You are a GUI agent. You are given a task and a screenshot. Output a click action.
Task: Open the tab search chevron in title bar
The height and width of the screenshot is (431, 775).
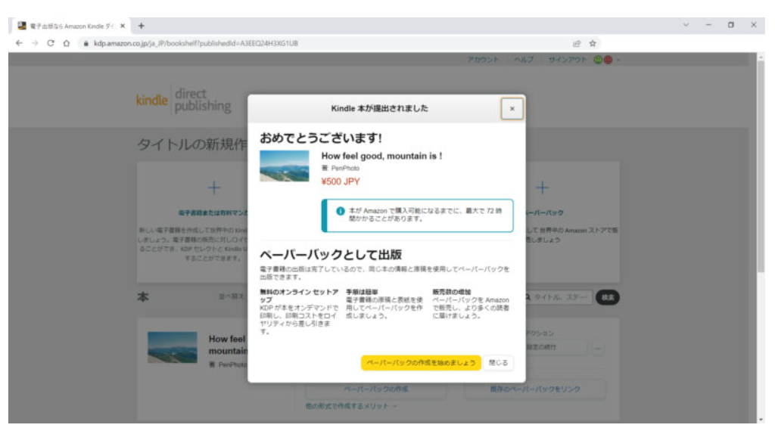(686, 25)
